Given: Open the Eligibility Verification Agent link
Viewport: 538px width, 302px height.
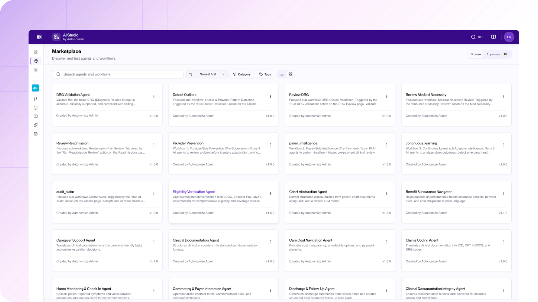Looking at the screenshot, I should pos(194,192).
